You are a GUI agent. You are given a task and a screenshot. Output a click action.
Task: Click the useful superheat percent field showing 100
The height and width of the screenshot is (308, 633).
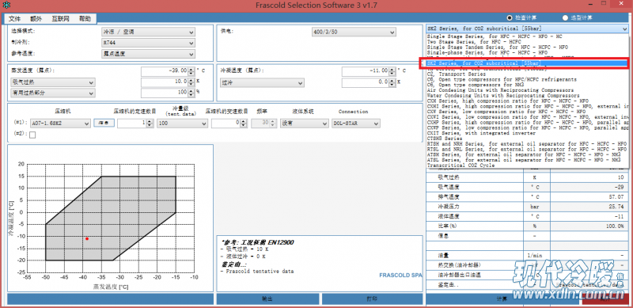point(164,93)
